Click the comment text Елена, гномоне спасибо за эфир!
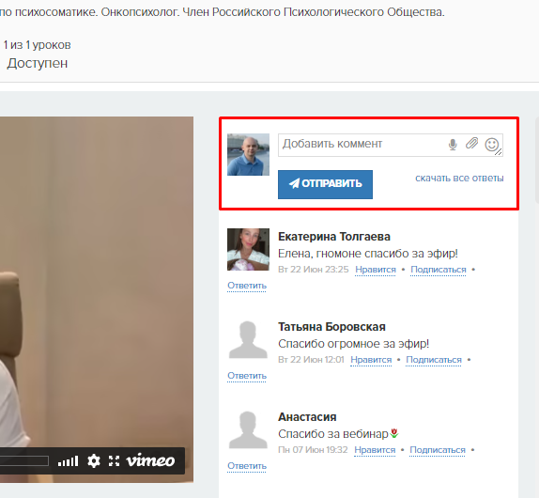539x498 pixels. click(x=368, y=254)
